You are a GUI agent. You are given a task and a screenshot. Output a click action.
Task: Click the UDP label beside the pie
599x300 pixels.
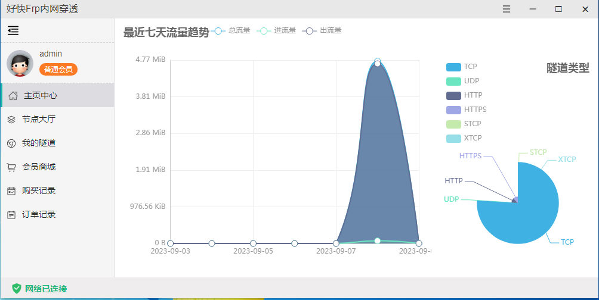click(x=451, y=199)
